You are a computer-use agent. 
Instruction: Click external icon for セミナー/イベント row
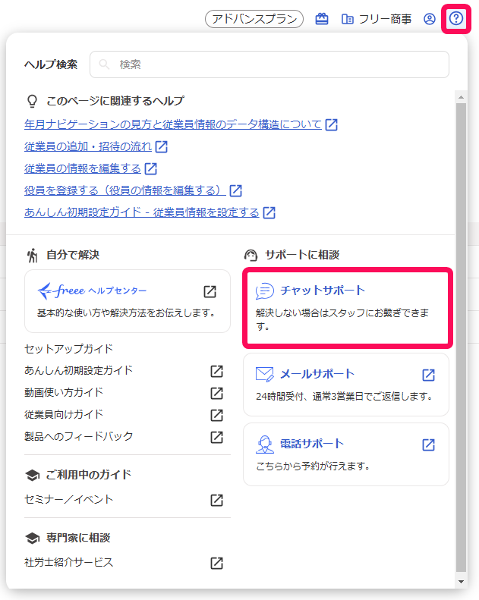coord(216,500)
